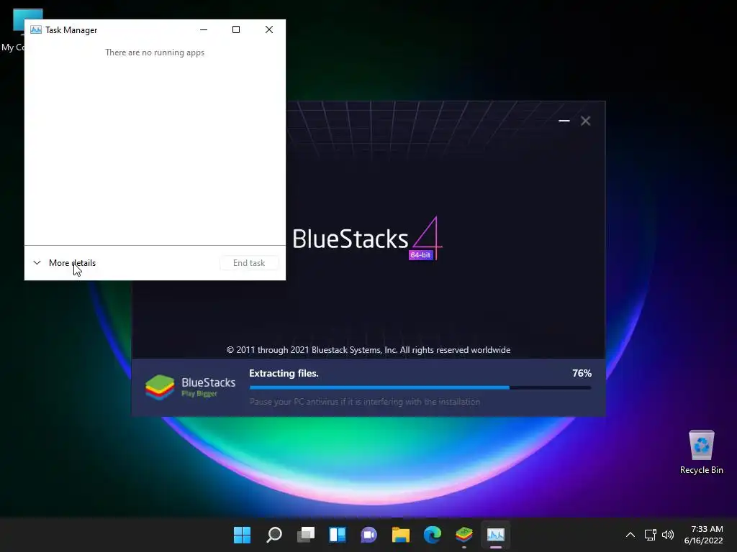
Task: Minimize the BlueStacks installer window
Action: 564,121
